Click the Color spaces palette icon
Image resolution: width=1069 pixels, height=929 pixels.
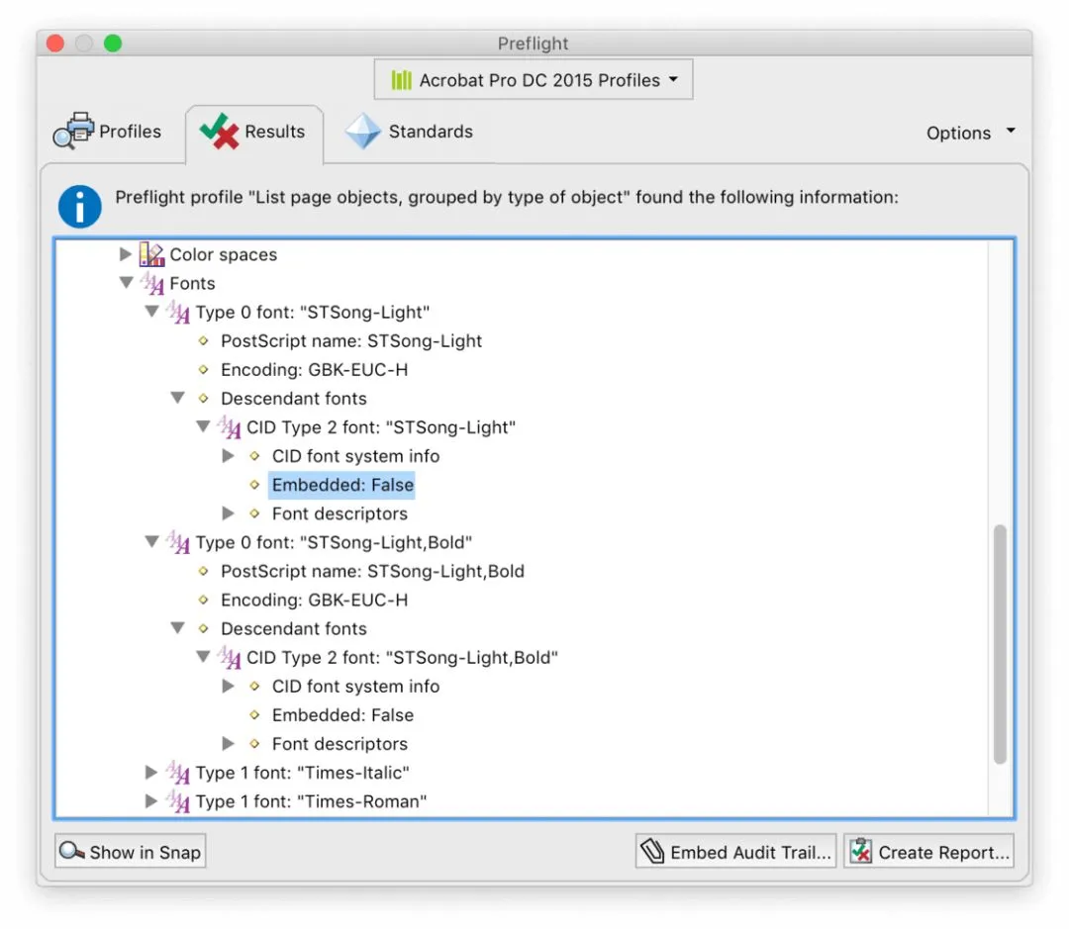click(152, 254)
